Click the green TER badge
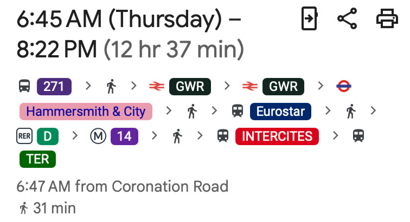This screenshot has width=410, height=222. [x=37, y=159]
